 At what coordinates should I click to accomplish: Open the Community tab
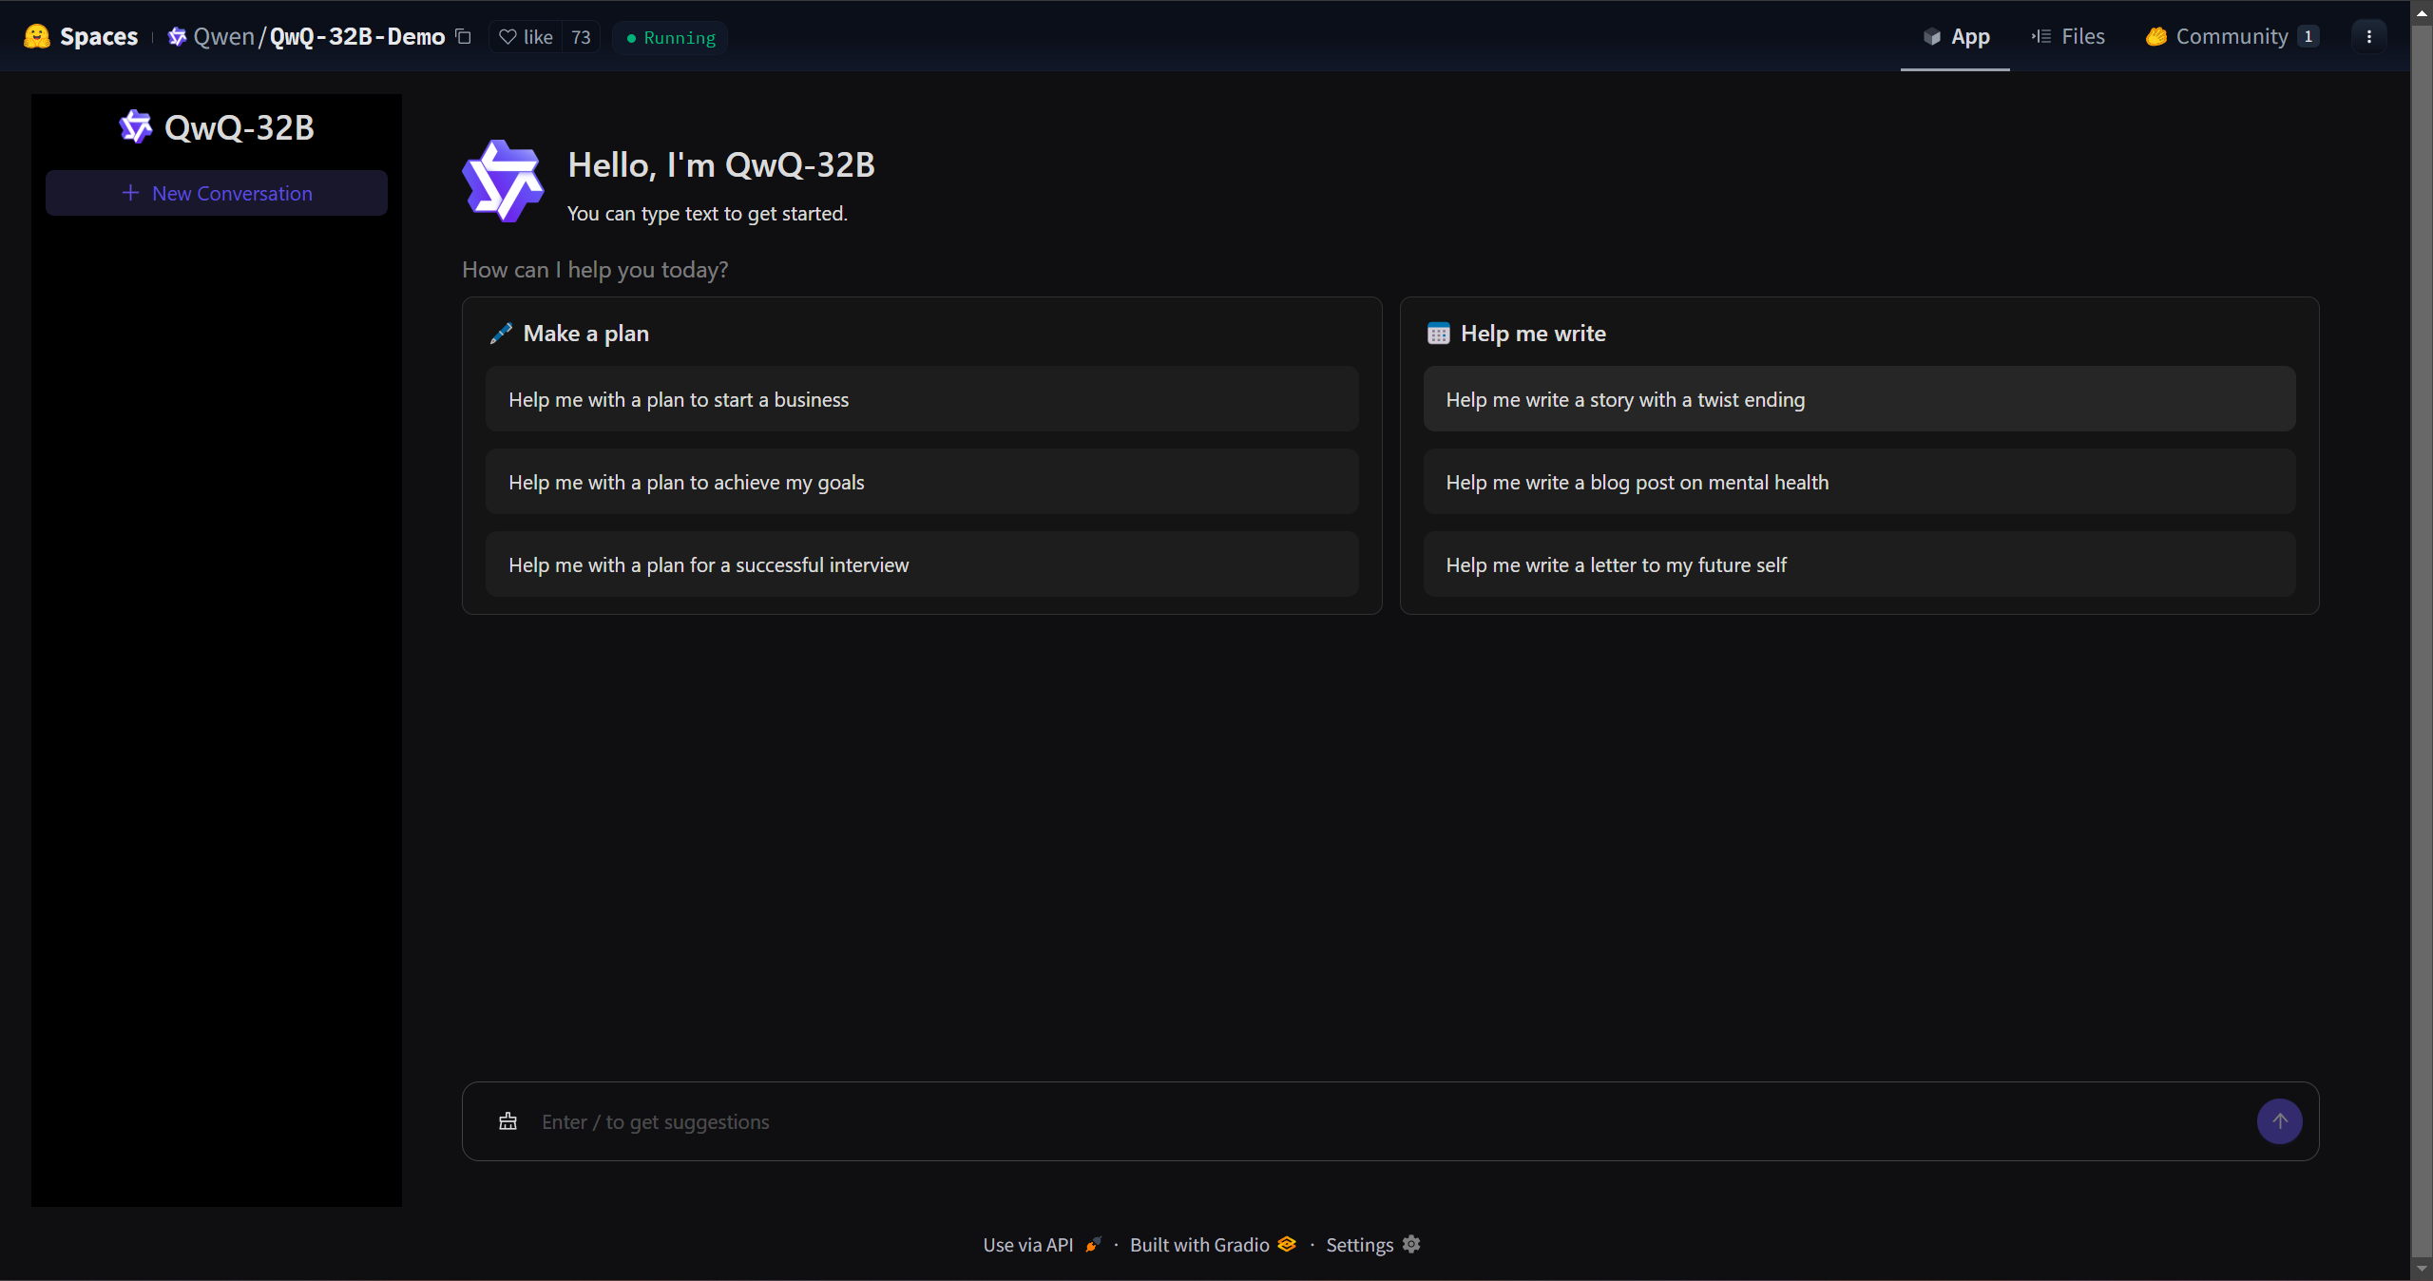pyautogui.click(x=2232, y=37)
